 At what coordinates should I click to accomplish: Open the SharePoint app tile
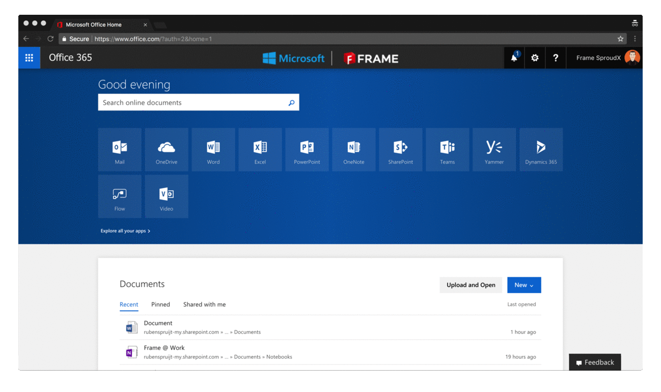coord(401,150)
